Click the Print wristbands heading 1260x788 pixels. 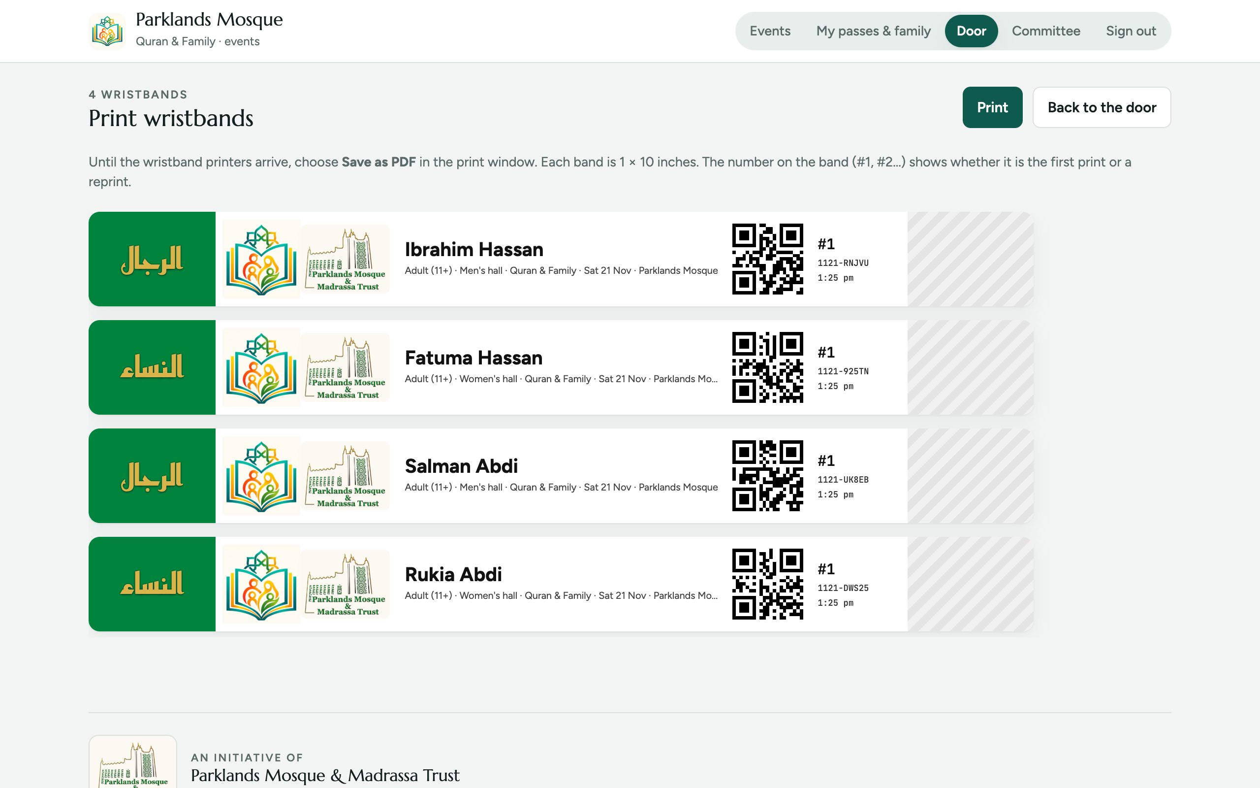pyautogui.click(x=171, y=118)
